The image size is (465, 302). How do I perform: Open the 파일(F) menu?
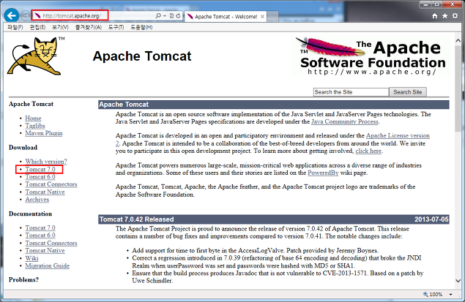point(15,27)
